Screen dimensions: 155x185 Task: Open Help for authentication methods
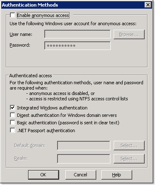(117, 175)
